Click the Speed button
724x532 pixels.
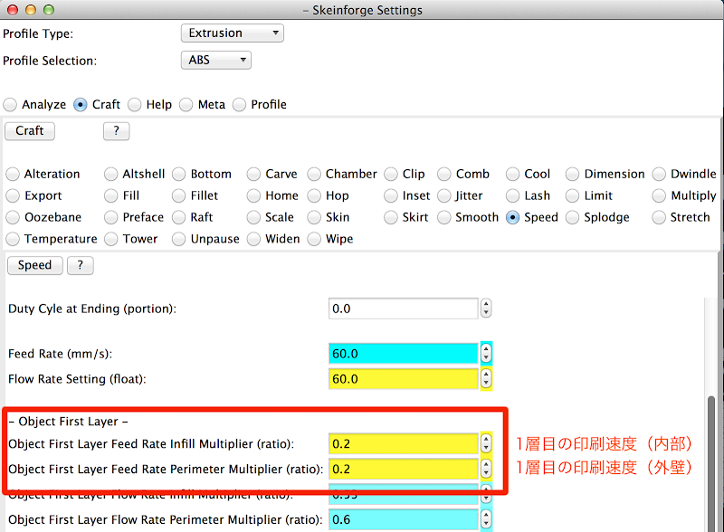click(35, 265)
